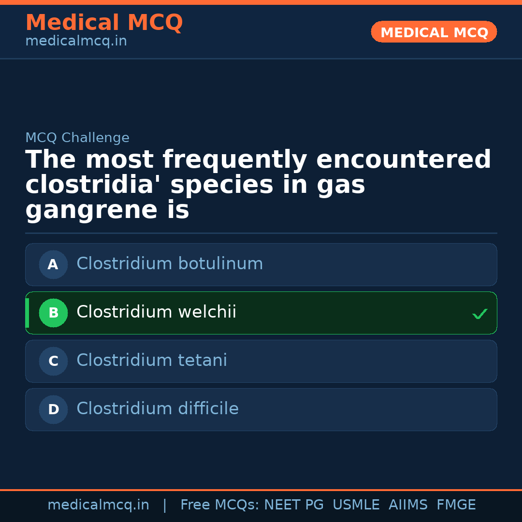522x522 pixels.
Task: Click the MCQ Challenge label
Action: pos(77,138)
